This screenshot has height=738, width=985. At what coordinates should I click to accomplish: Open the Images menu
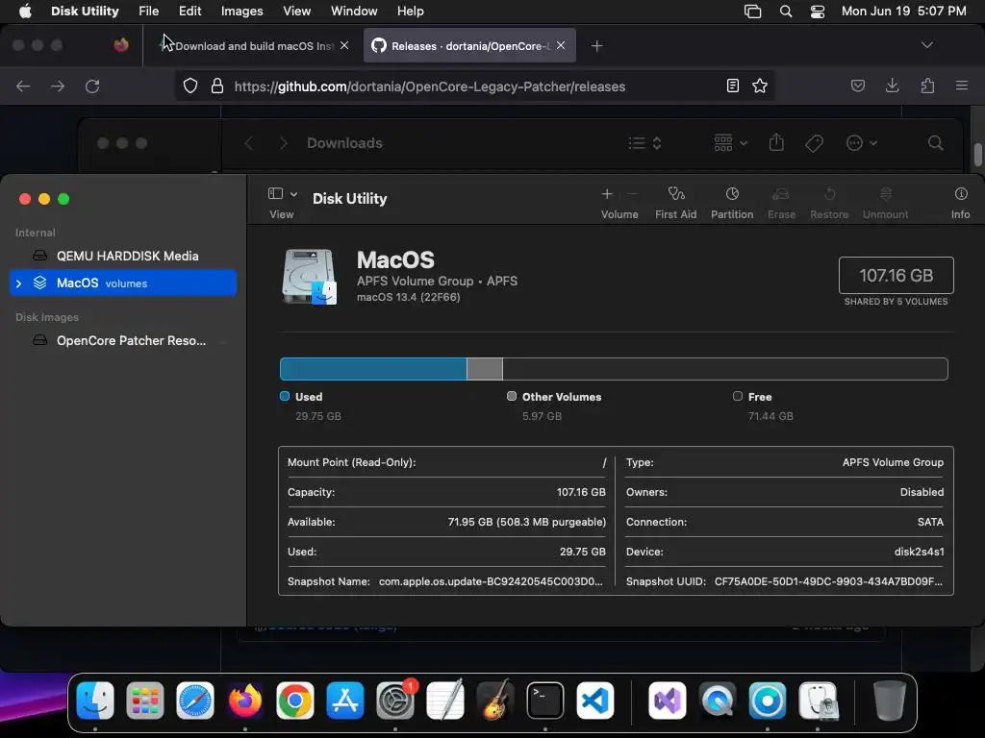click(x=241, y=12)
